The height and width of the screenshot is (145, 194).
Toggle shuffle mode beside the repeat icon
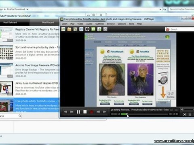tap(176, 110)
